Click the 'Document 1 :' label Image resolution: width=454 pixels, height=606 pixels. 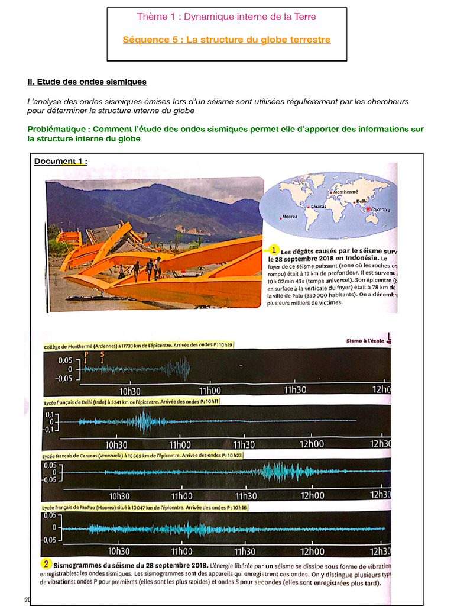61,161
